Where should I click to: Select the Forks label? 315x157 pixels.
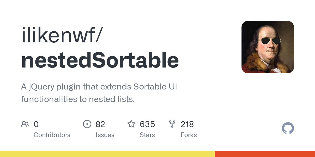(x=189, y=135)
